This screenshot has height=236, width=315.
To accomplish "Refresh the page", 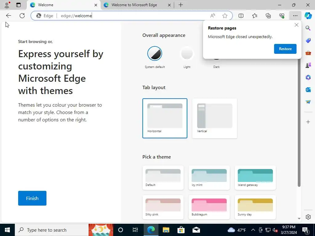I will point(22,16).
